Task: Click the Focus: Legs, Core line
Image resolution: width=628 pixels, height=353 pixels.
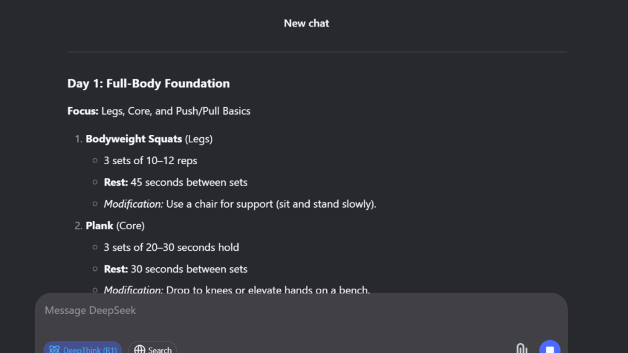Action: [159, 111]
